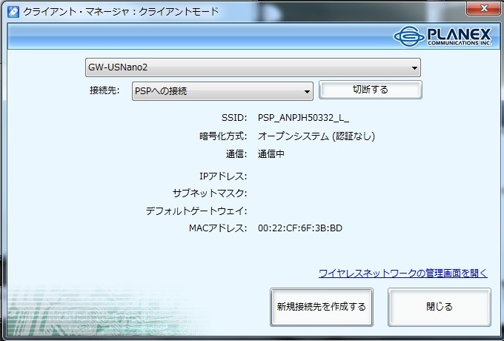Click the PLANEX Communications logo
This screenshot has height=341, width=504.
442,36
